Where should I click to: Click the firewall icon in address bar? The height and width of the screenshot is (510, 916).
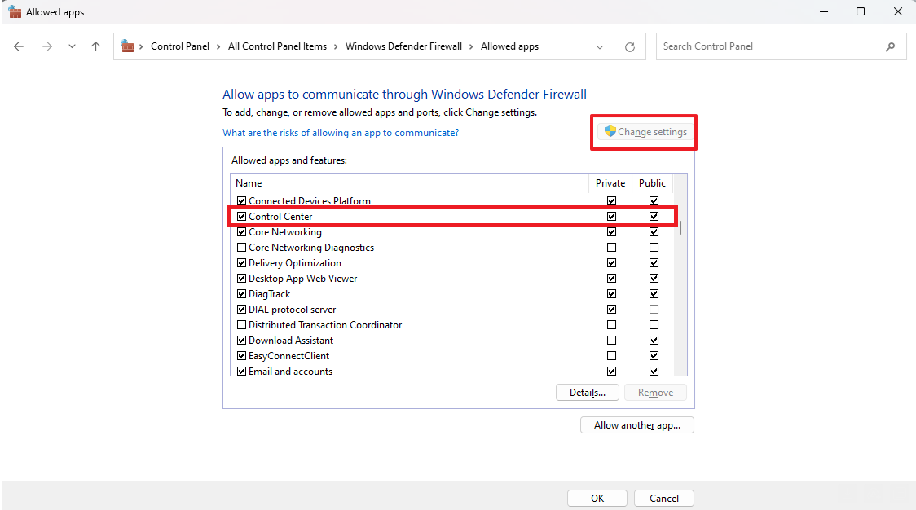(127, 46)
